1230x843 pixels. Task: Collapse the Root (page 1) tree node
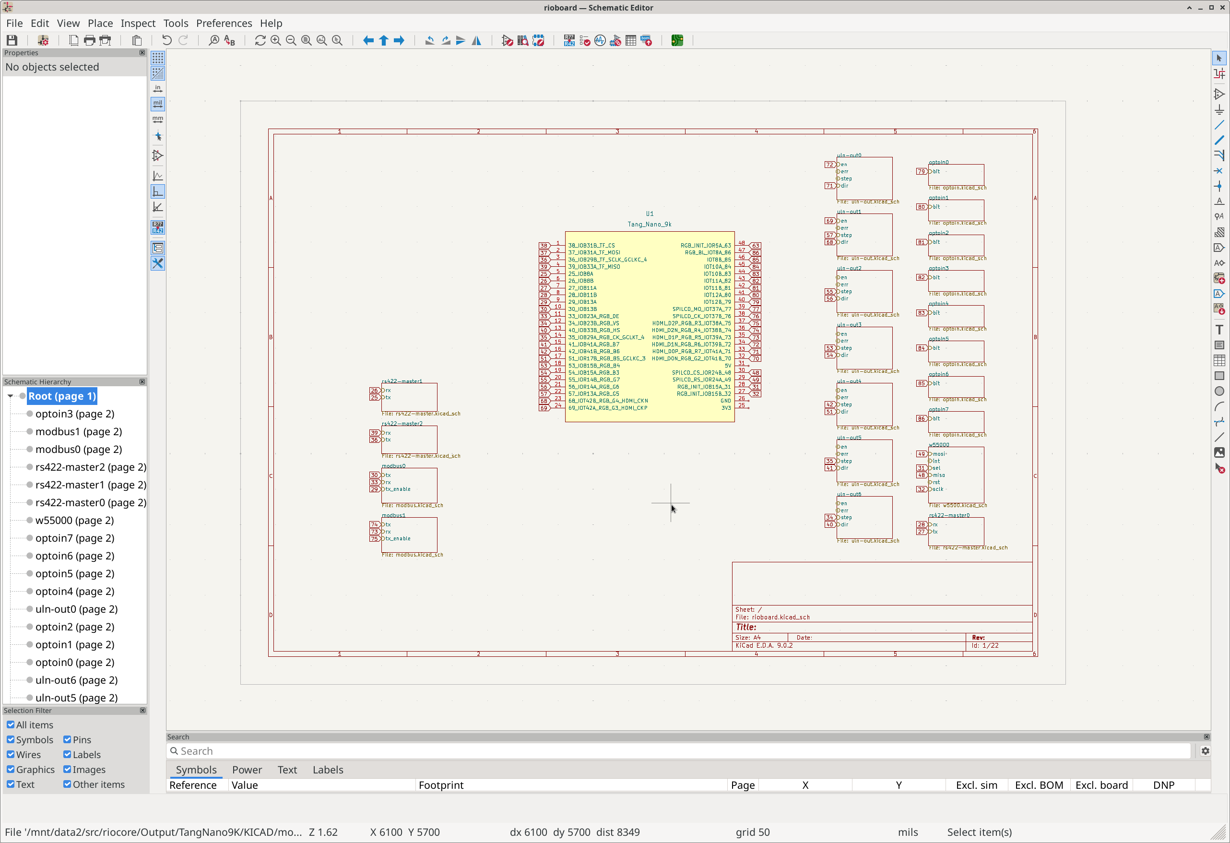pyautogui.click(x=10, y=396)
